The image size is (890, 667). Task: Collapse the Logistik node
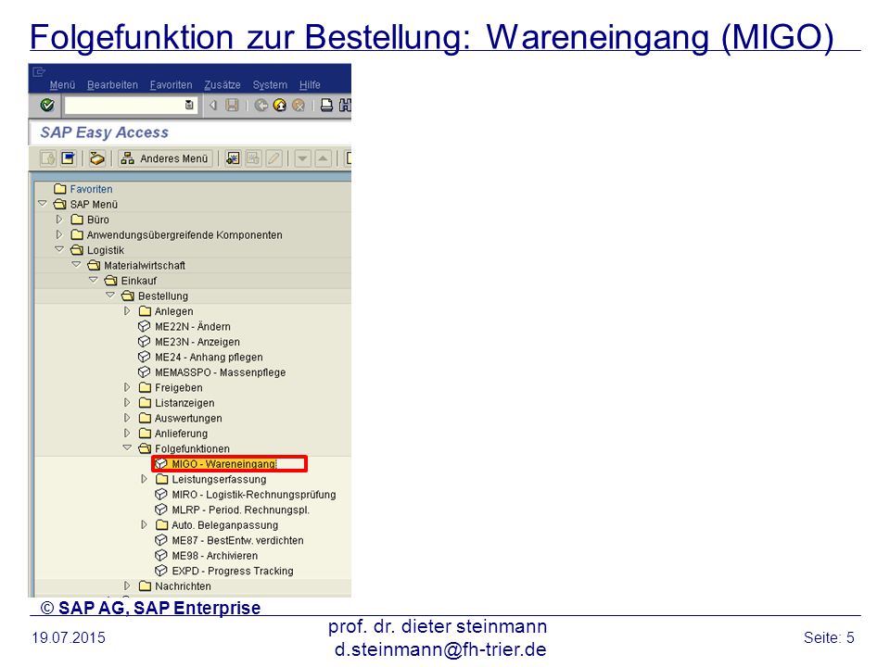[x=59, y=249]
